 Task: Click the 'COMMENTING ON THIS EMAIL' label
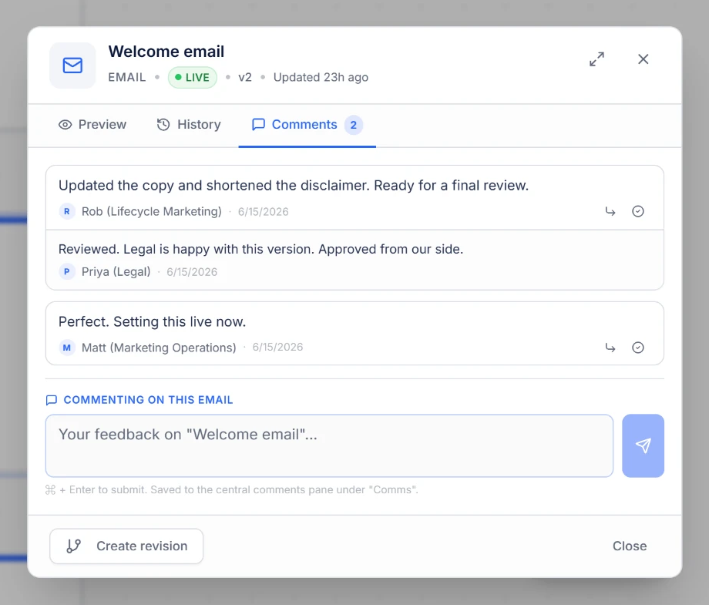pos(148,400)
